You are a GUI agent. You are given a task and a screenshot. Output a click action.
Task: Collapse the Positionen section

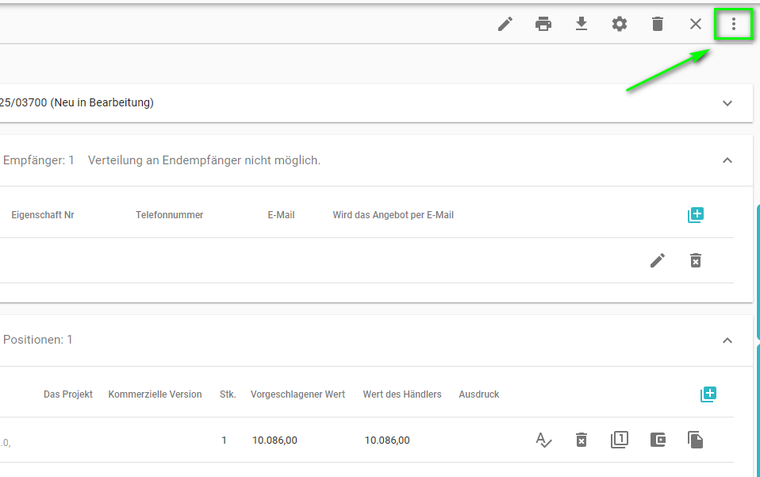click(x=727, y=340)
